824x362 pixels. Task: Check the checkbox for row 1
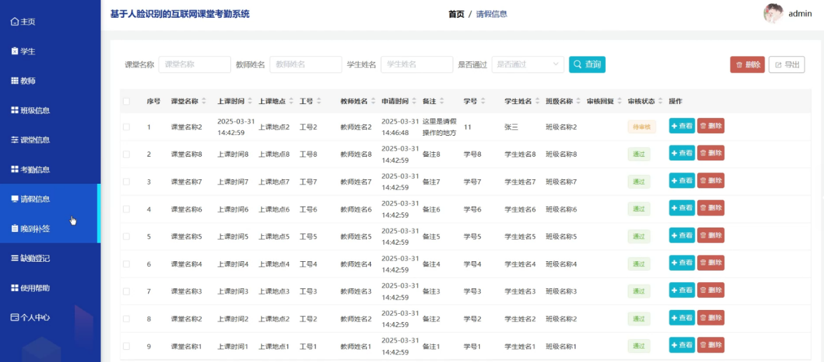pyautogui.click(x=126, y=127)
